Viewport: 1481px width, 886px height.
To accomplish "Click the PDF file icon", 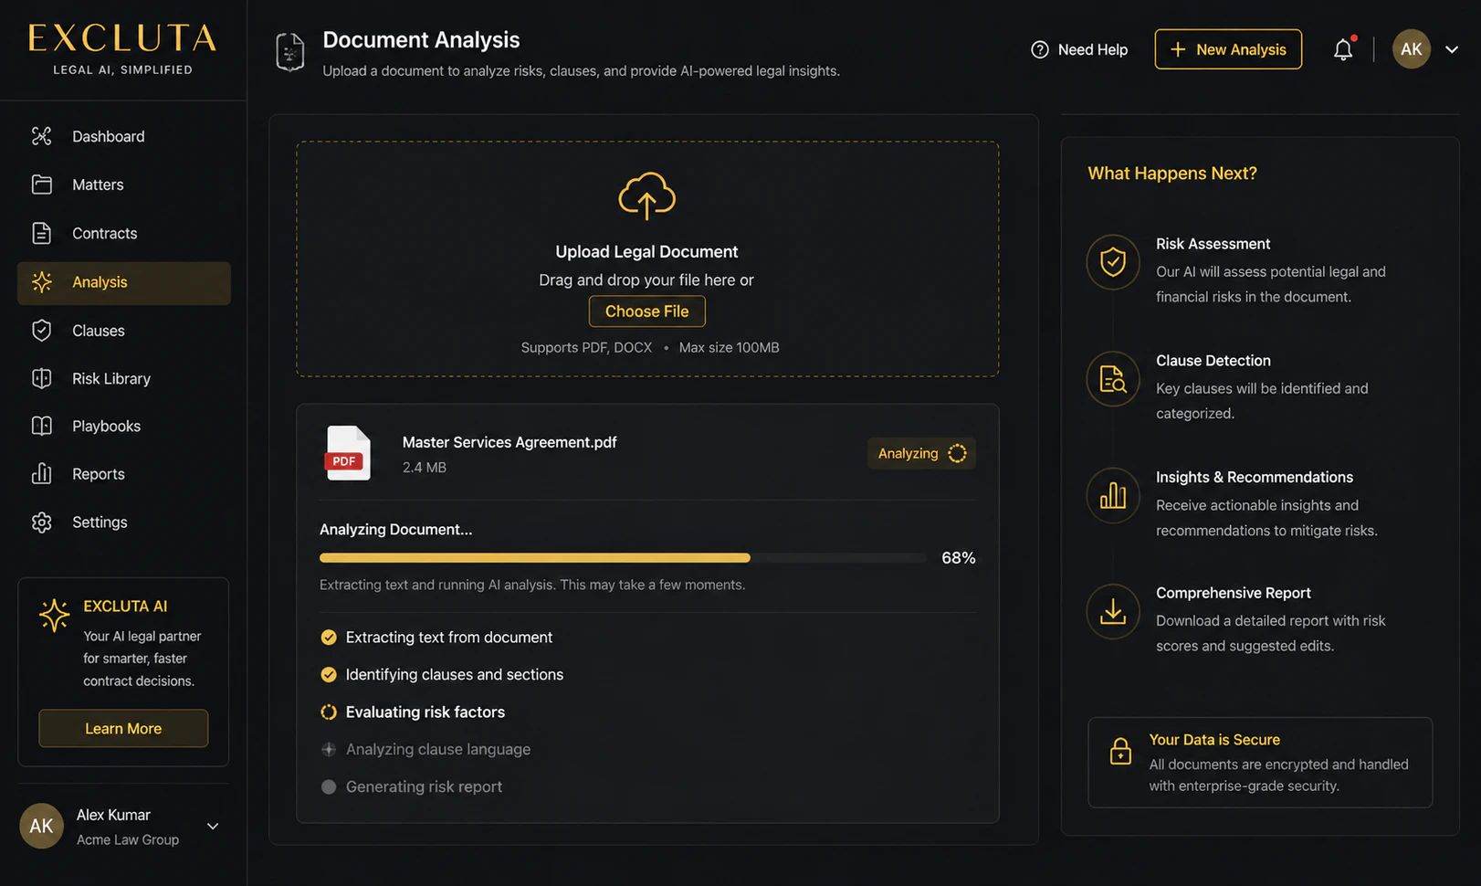I will (348, 453).
